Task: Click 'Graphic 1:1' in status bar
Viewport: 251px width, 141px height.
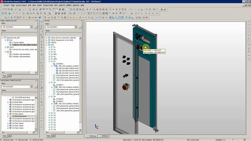Action: (x=220, y=140)
